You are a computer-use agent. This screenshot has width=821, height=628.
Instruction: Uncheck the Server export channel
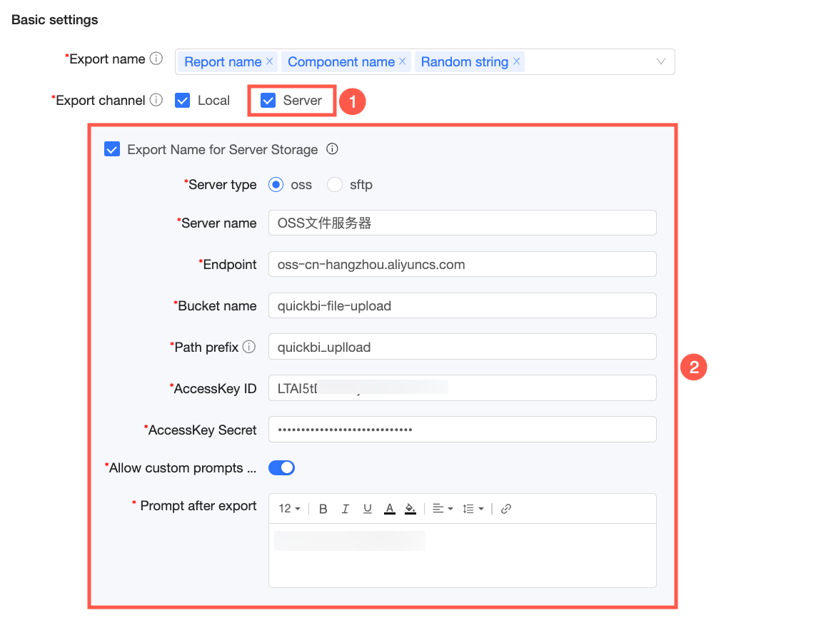(x=268, y=100)
